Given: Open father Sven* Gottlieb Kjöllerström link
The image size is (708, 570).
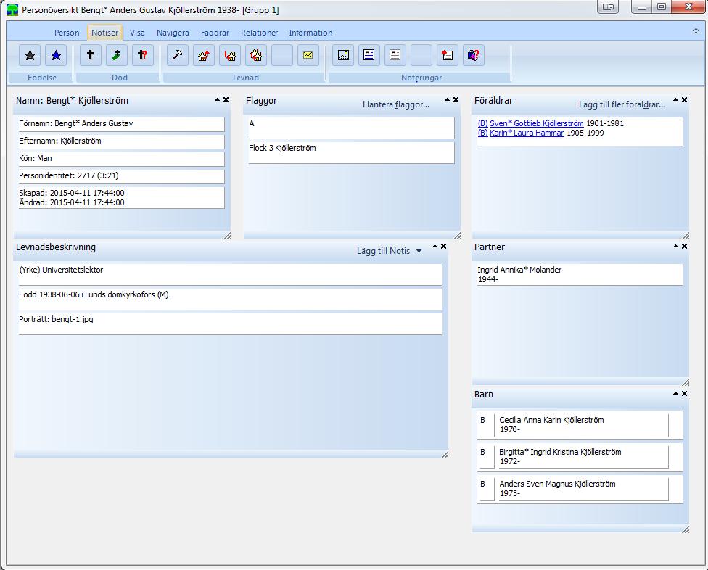Looking at the screenshot, I should (x=536, y=123).
